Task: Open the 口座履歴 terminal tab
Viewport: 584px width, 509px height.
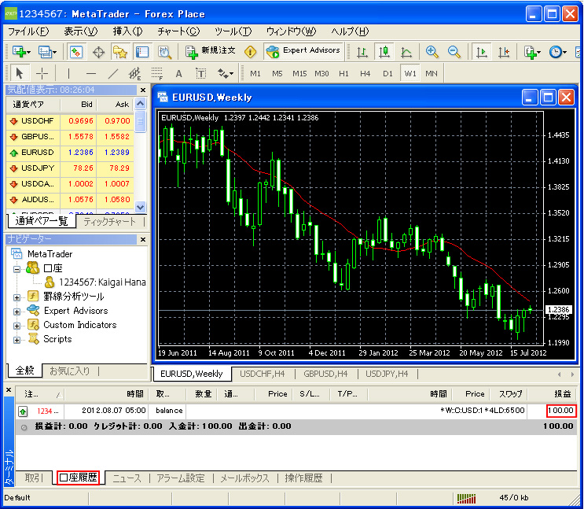Action: pos(79,478)
